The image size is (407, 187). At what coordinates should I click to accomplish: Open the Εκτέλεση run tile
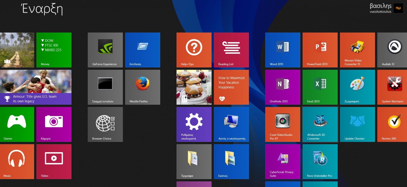click(142, 50)
